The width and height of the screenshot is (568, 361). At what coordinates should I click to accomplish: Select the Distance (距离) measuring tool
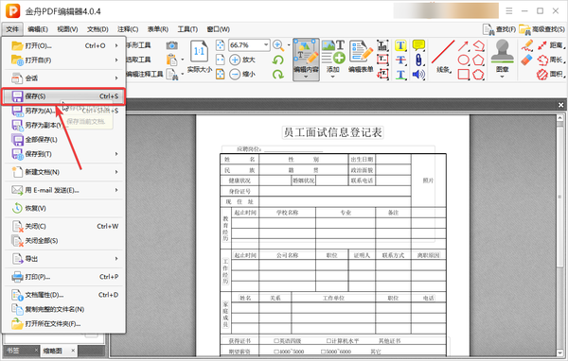[x=550, y=45]
